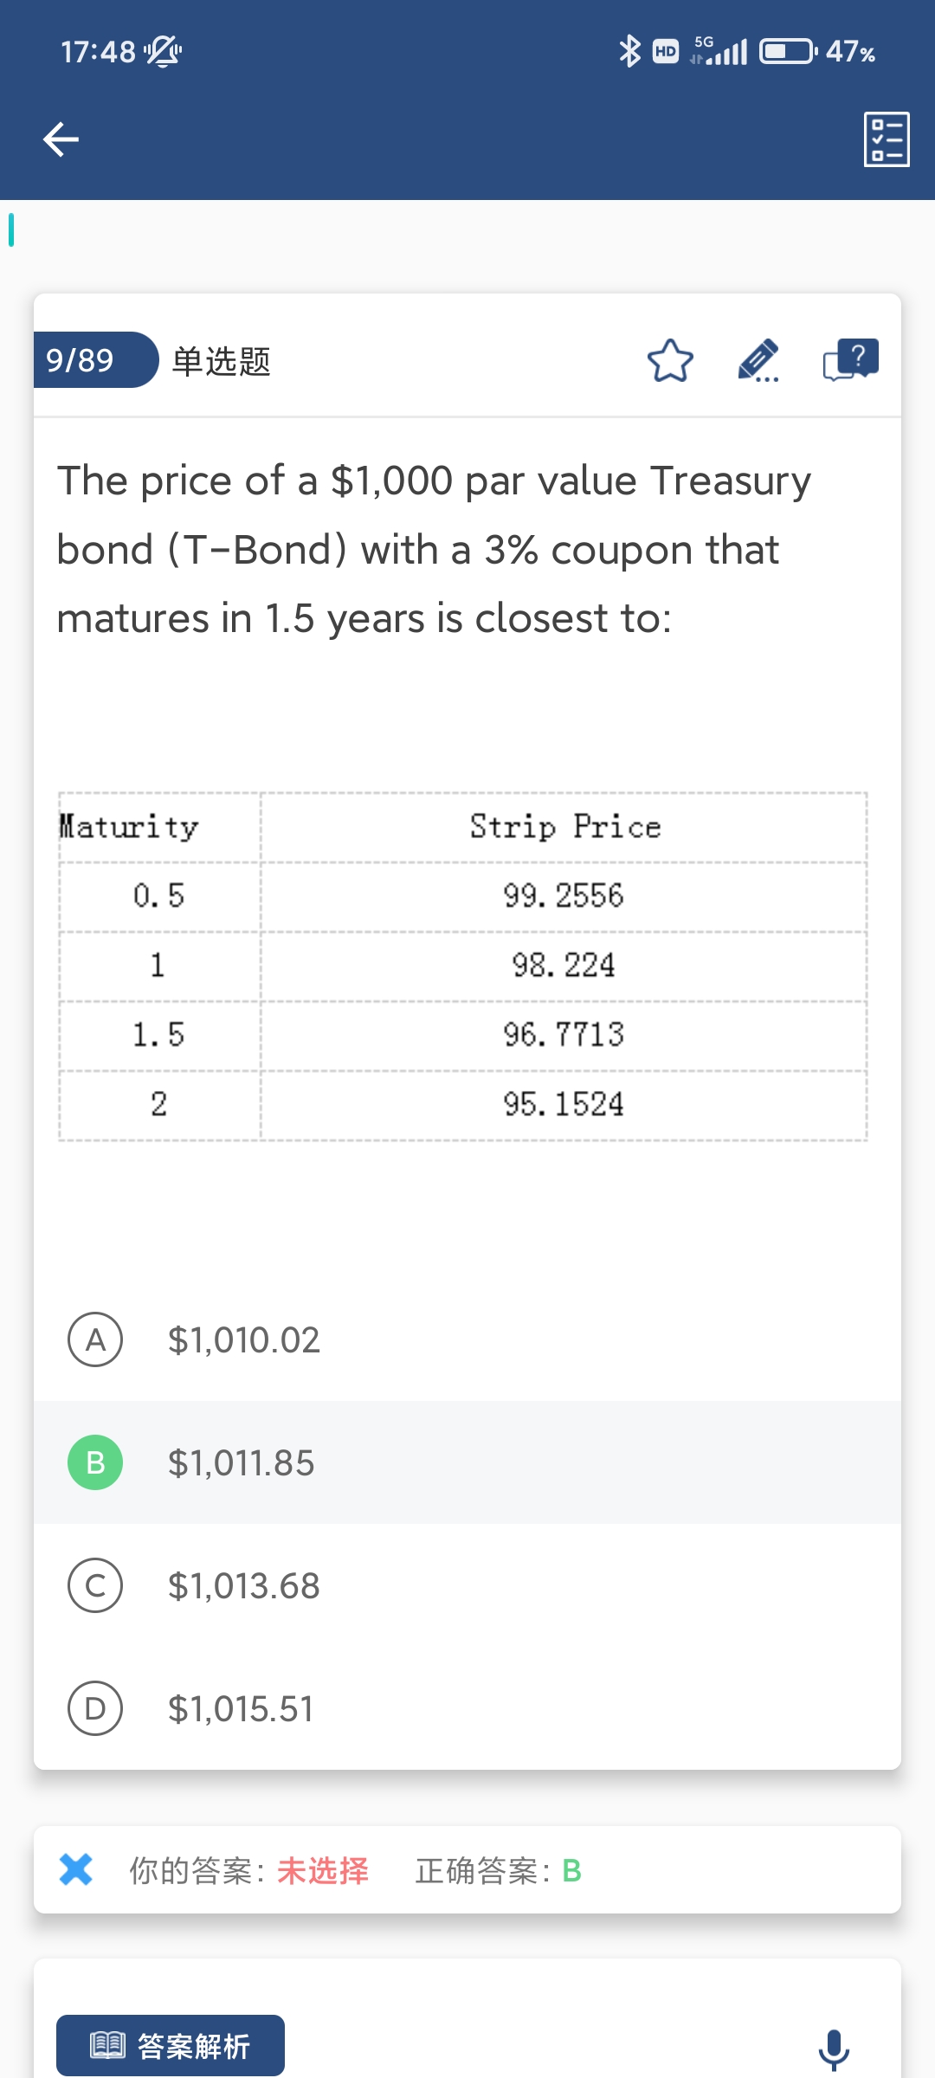Image resolution: width=935 pixels, height=2078 pixels.
Task: Tap the Bluetooth status icon
Action: click(629, 52)
